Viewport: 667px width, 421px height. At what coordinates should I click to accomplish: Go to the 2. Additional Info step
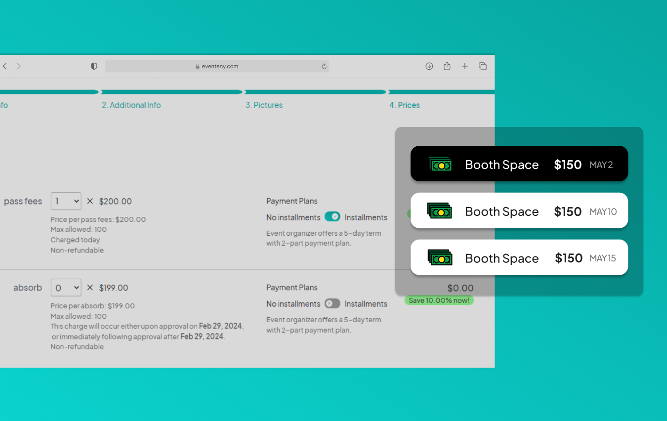(x=131, y=105)
